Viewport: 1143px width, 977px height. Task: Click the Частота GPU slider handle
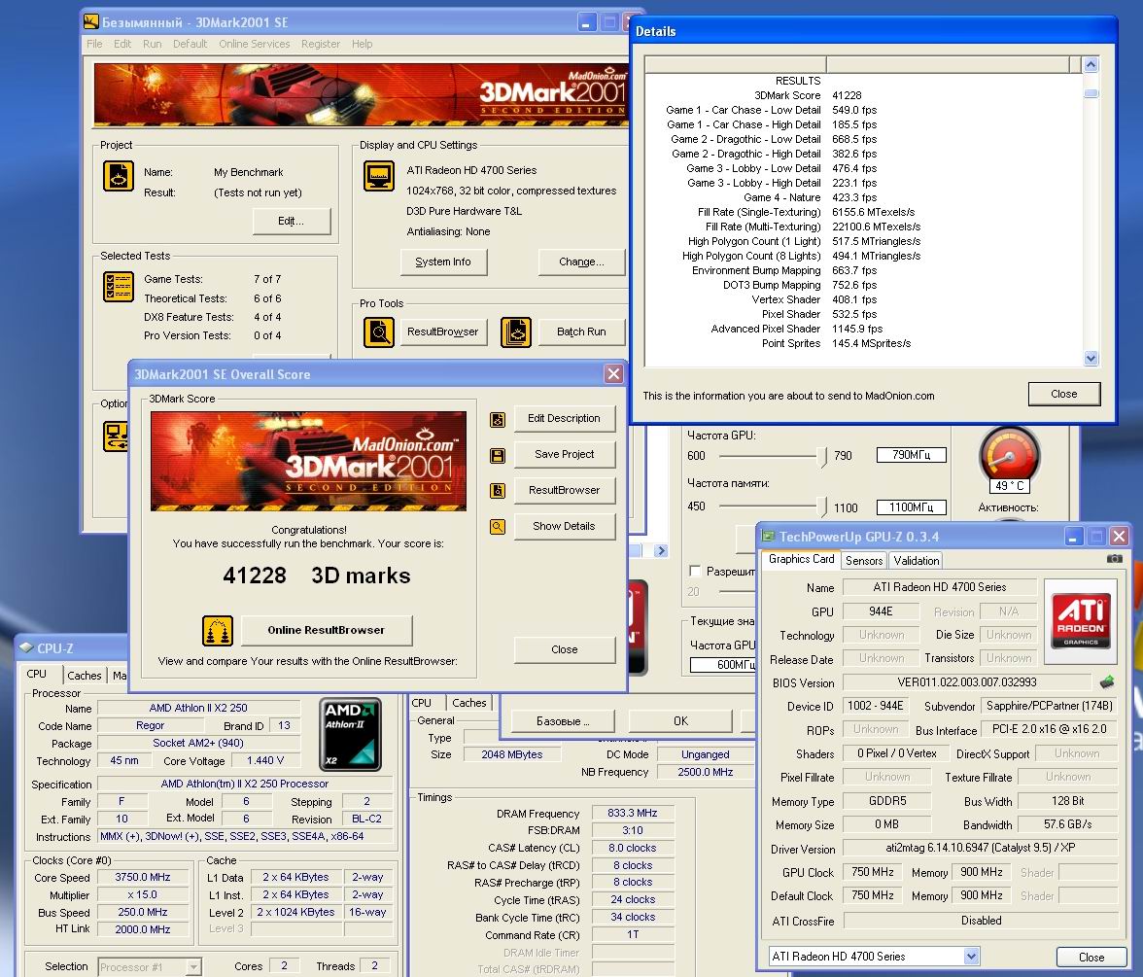point(822,457)
